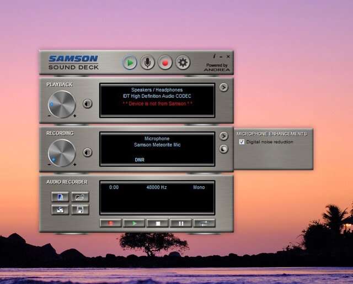
Task: Stop playback in Audio Recorder
Action: point(158,223)
